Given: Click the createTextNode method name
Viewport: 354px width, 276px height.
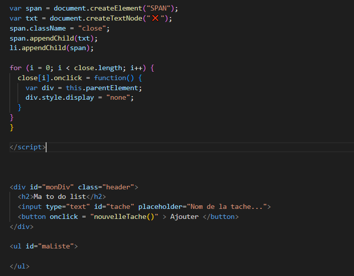Looking at the screenshot, I should pyautogui.click(x=114, y=18).
